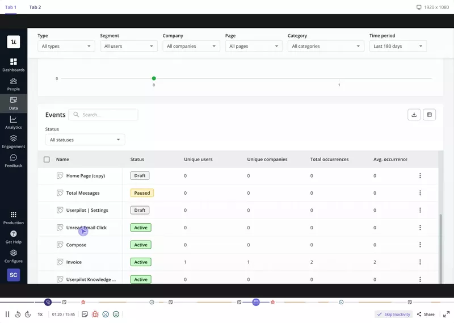Click the download events icon button
The image size is (454, 323).
[x=414, y=115]
